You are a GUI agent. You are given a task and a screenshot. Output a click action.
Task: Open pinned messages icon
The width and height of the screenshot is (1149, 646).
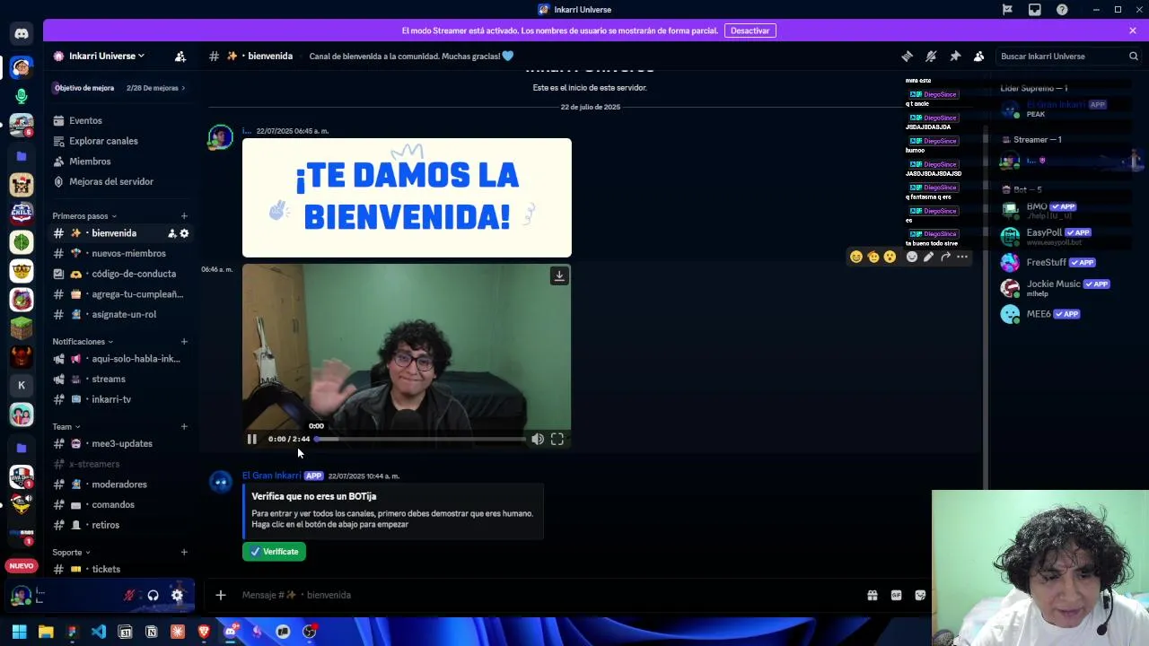(x=955, y=56)
